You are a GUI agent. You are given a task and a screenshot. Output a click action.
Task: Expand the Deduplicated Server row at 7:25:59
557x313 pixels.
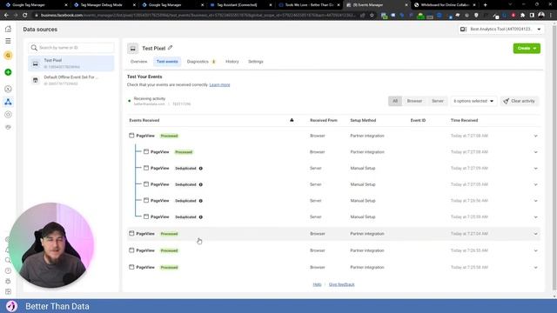(x=536, y=216)
